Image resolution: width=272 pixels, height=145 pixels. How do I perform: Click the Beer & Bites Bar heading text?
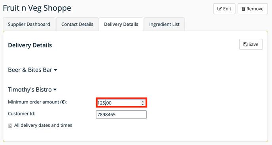click(x=30, y=70)
